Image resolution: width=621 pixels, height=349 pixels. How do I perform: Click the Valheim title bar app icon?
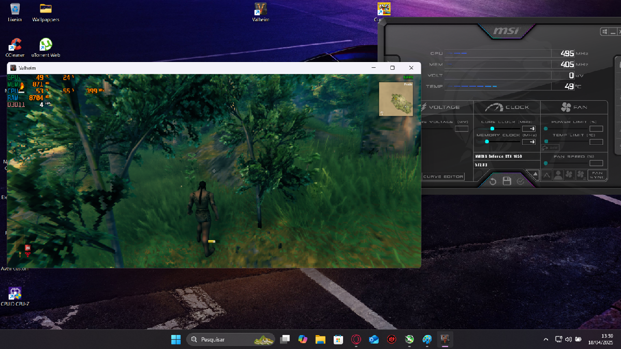[x=13, y=68]
